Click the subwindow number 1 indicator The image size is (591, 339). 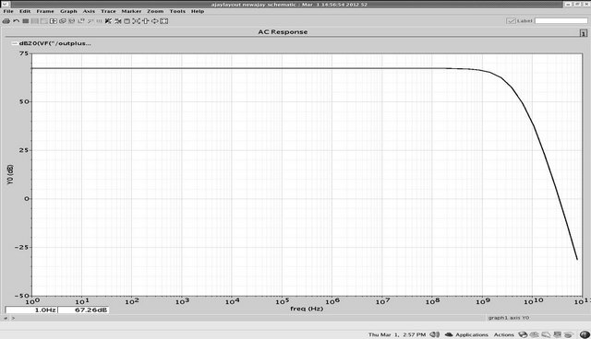583,33
